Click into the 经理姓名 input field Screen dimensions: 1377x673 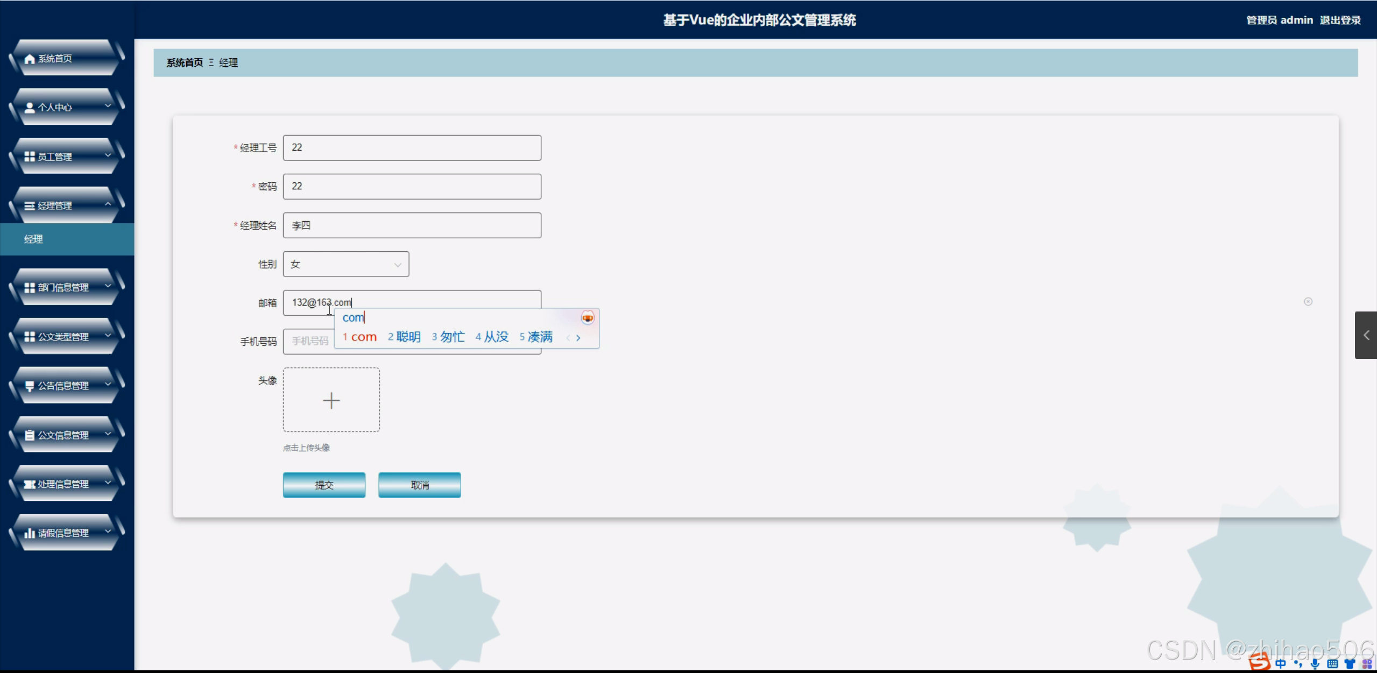[x=412, y=225]
